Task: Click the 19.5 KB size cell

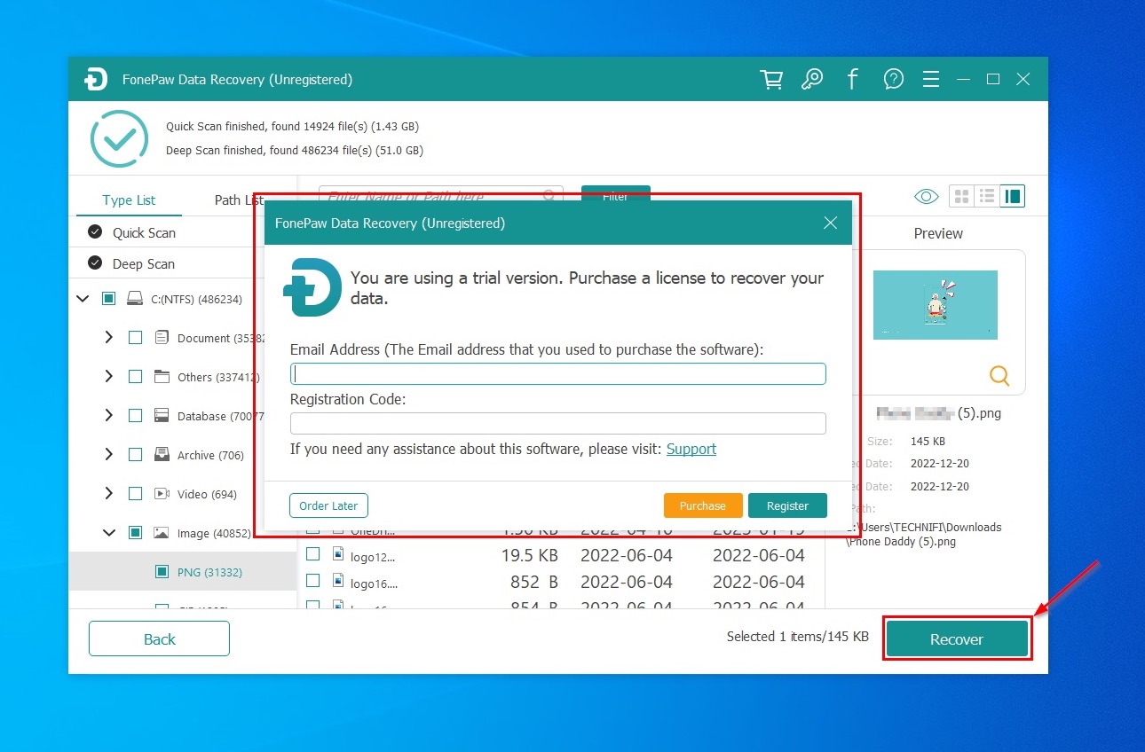Action: (529, 555)
